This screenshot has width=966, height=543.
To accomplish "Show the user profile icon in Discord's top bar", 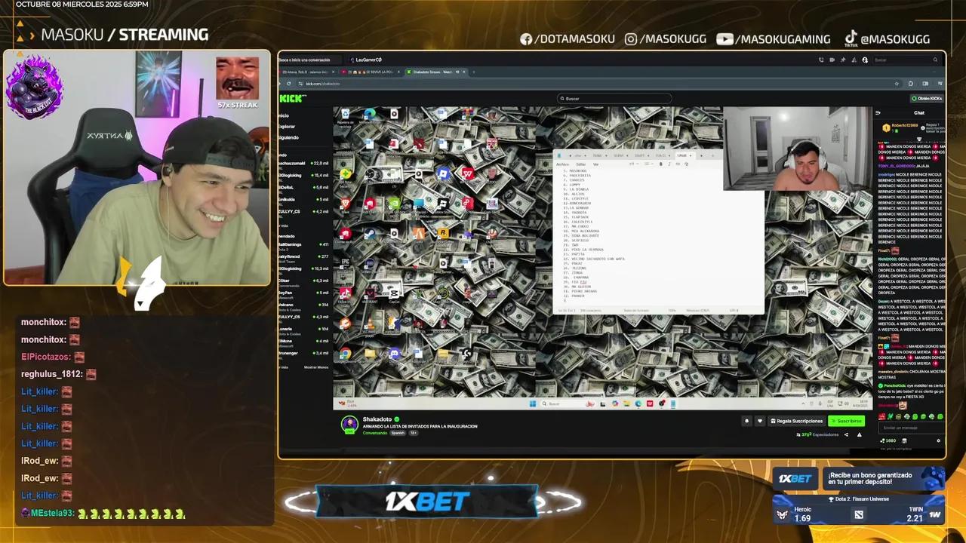I will 865,60.
